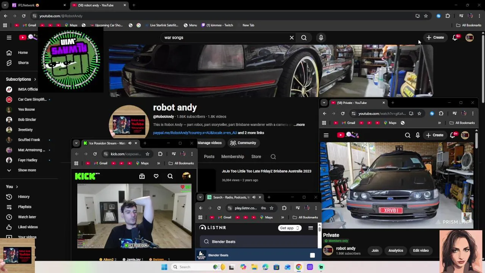Open the YouTube hamburger guide menu
The height and width of the screenshot is (273, 485).
(9, 38)
